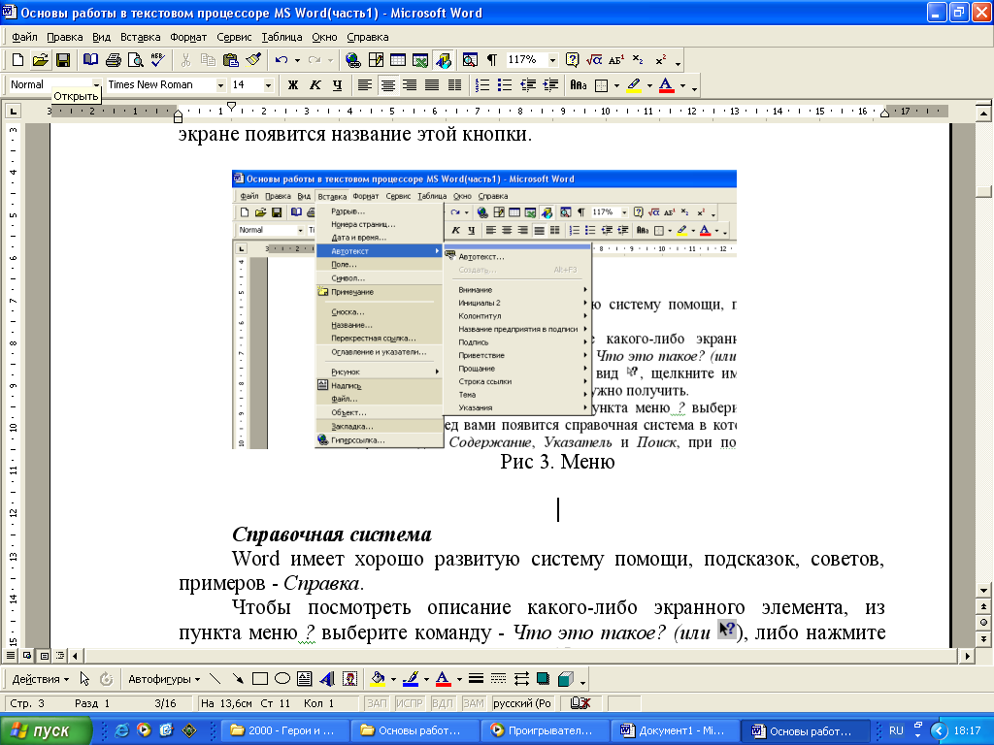The image size is (994, 745).
Task: Select Objects arrow in drawing toolbar
Action: pos(85,679)
